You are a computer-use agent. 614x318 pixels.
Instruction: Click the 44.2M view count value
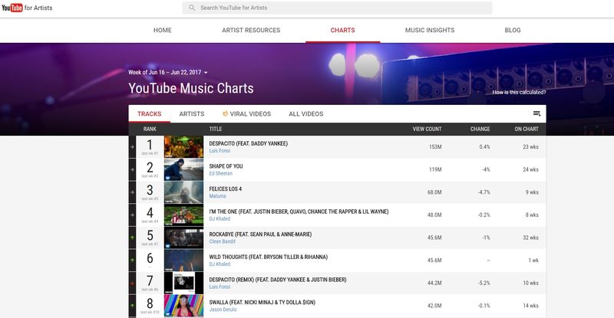434,284
